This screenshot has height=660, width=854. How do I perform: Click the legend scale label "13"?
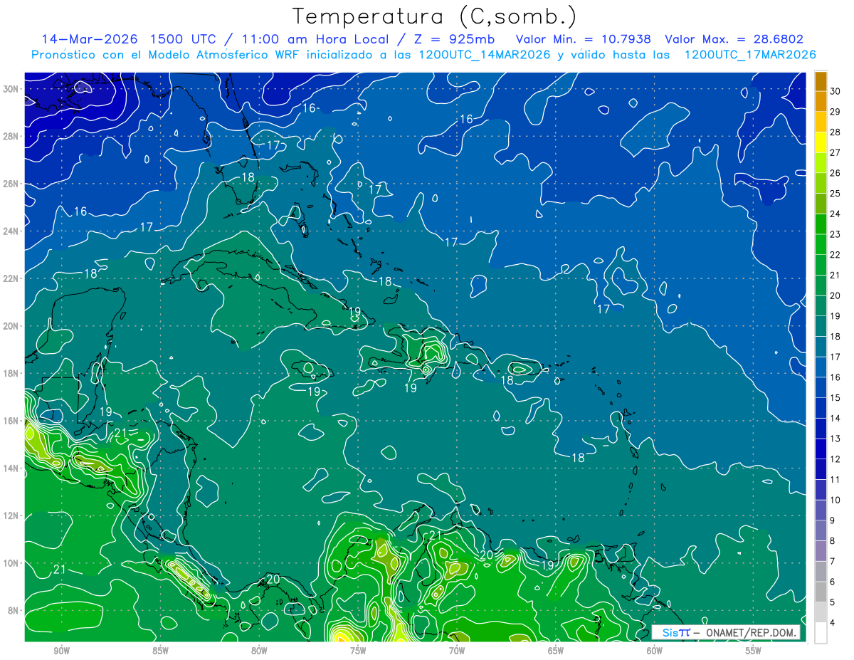pos(835,439)
